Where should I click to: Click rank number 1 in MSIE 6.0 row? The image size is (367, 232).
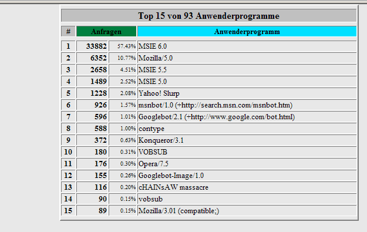[x=68, y=46]
